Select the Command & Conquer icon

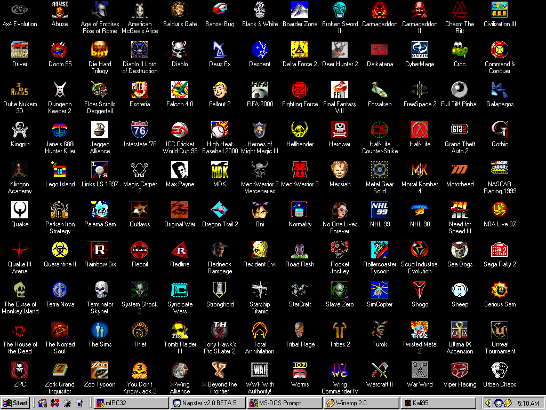[x=500, y=50]
